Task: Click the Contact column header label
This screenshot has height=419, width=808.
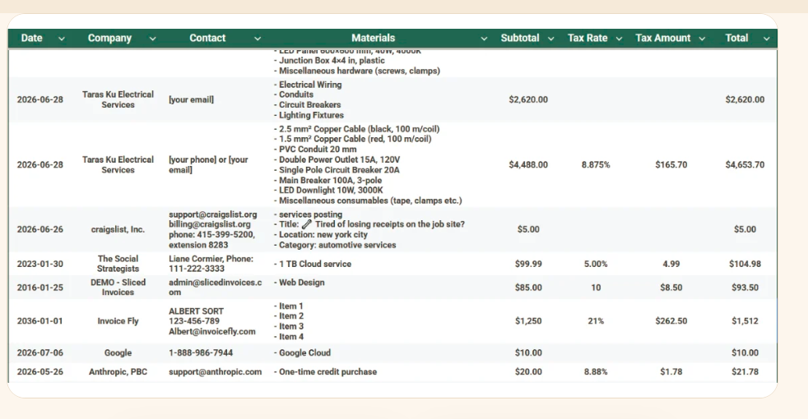Action: [x=207, y=38]
